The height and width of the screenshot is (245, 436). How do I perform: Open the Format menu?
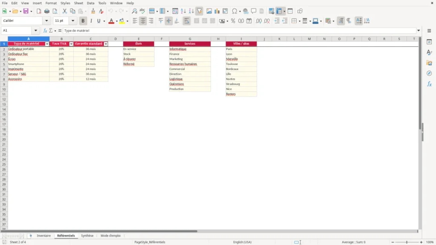51,3
